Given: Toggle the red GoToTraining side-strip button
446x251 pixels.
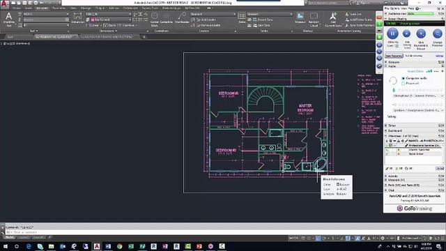Looking at the screenshot, I should tap(379, 17).
